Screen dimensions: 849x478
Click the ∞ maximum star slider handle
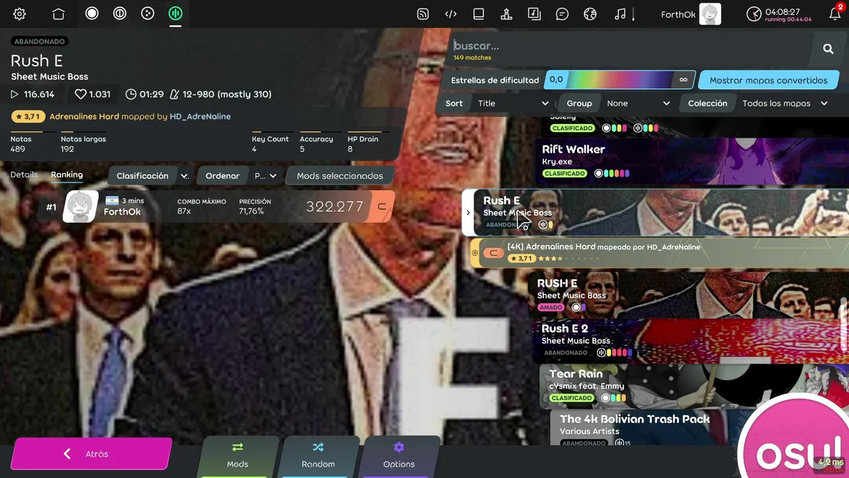tap(683, 80)
